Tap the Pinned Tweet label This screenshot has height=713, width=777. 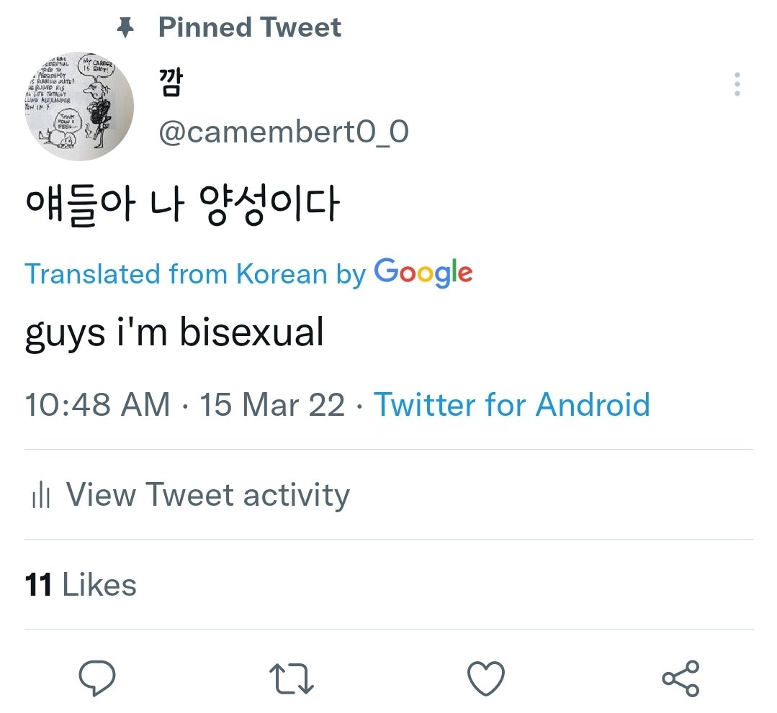coord(249,28)
